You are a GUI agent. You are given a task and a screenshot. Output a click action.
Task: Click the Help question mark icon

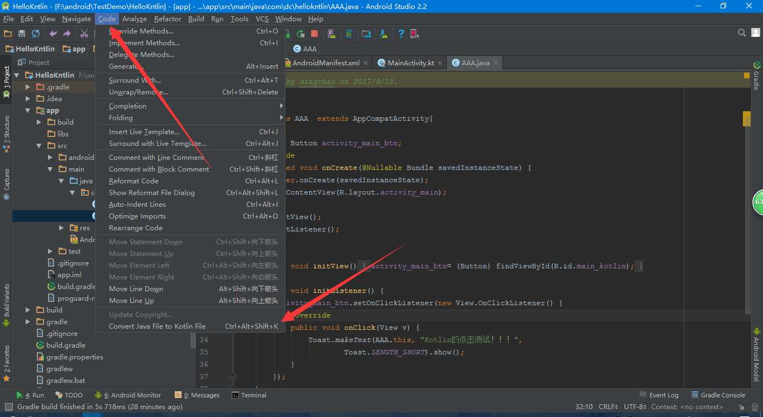[x=401, y=34]
